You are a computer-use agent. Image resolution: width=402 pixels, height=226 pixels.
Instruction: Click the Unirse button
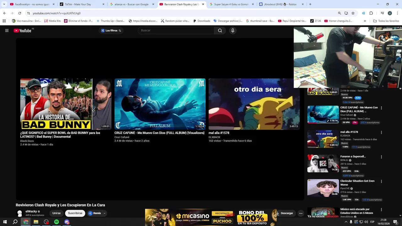57,213
